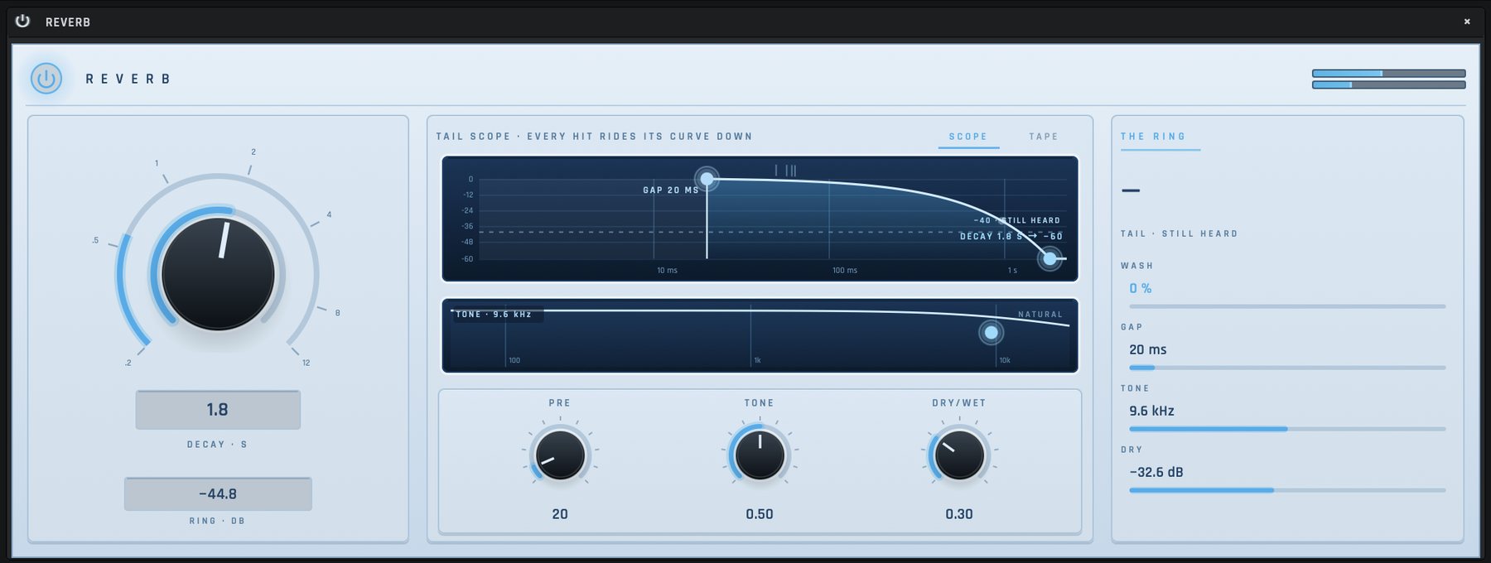
Task: Click the TAIL · STILL HEARD status text
Action: click(x=1180, y=234)
